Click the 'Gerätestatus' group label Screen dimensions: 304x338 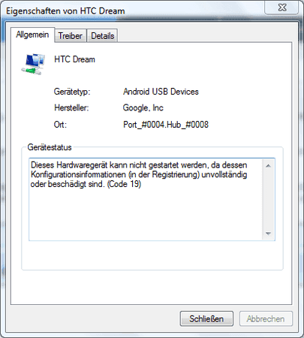(50, 147)
